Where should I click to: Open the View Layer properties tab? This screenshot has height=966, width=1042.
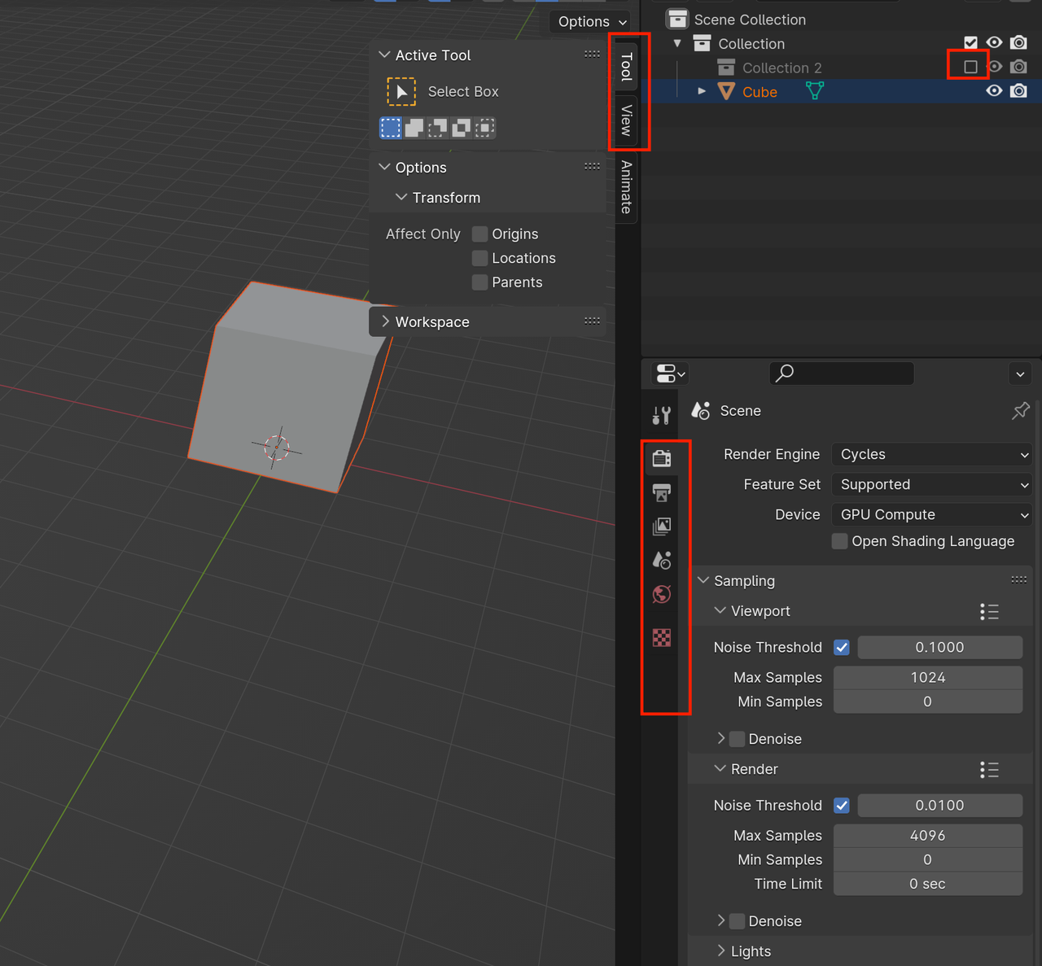[662, 527]
